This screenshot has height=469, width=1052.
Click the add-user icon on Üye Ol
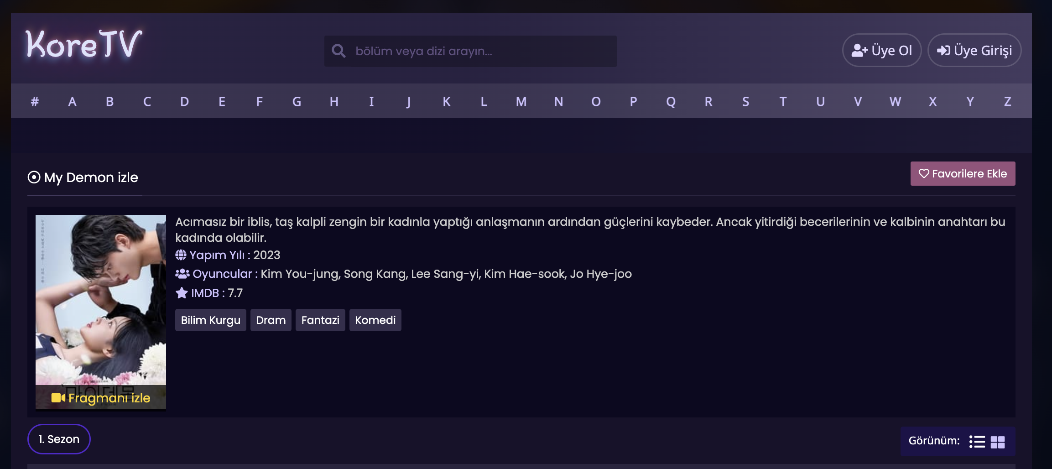tap(859, 51)
